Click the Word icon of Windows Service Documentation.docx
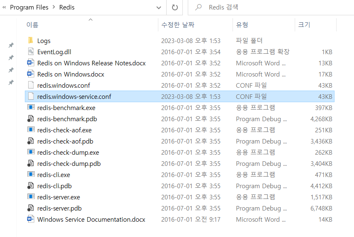This screenshot has width=354, height=237. click(x=31, y=219)
